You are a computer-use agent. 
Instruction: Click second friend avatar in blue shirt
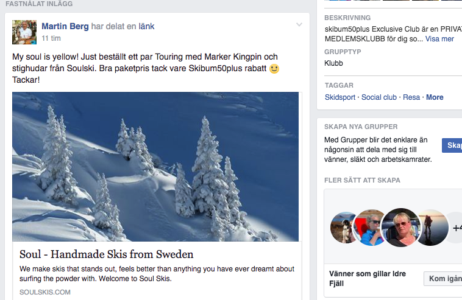coord(370,228)
